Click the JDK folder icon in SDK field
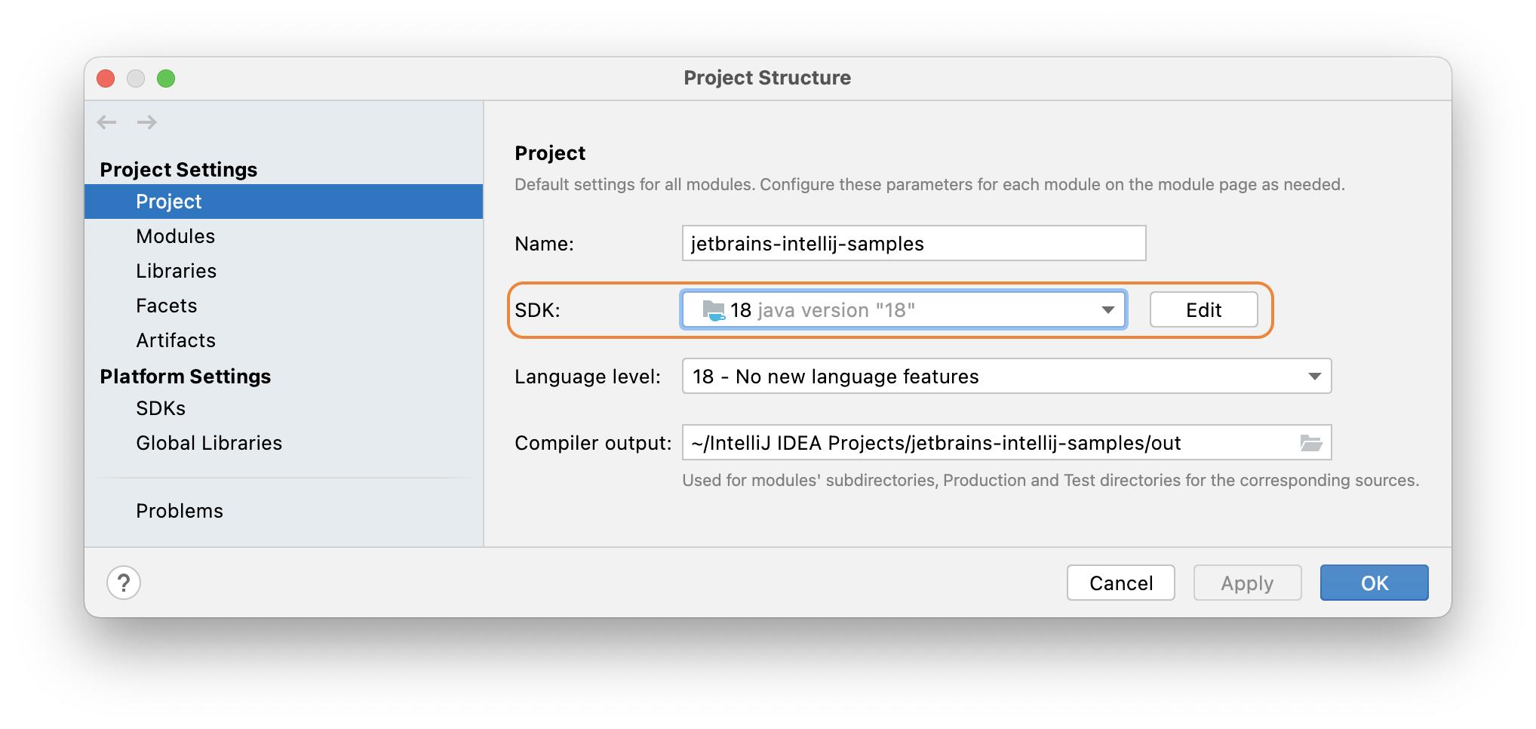 (x=714, y=310)
